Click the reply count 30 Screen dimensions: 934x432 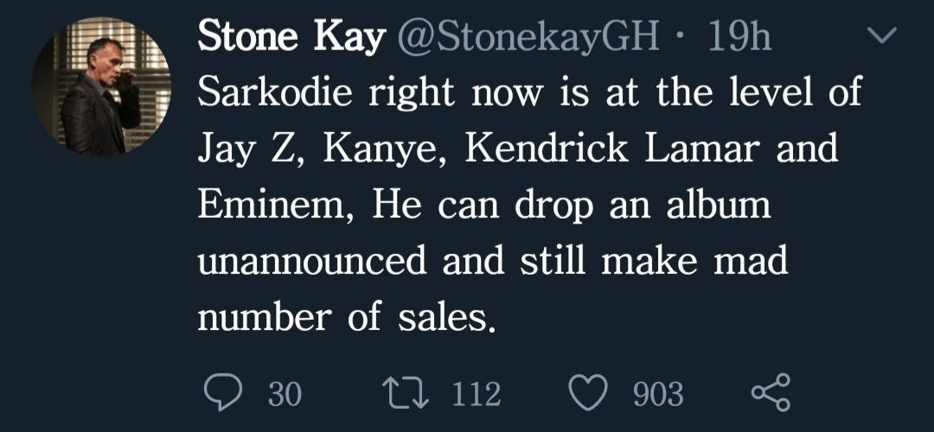point(285,395)
